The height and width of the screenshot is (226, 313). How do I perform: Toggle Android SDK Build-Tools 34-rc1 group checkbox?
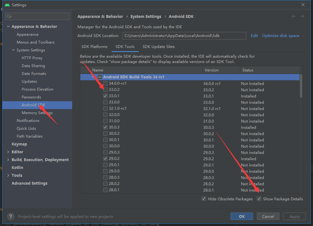100,77
